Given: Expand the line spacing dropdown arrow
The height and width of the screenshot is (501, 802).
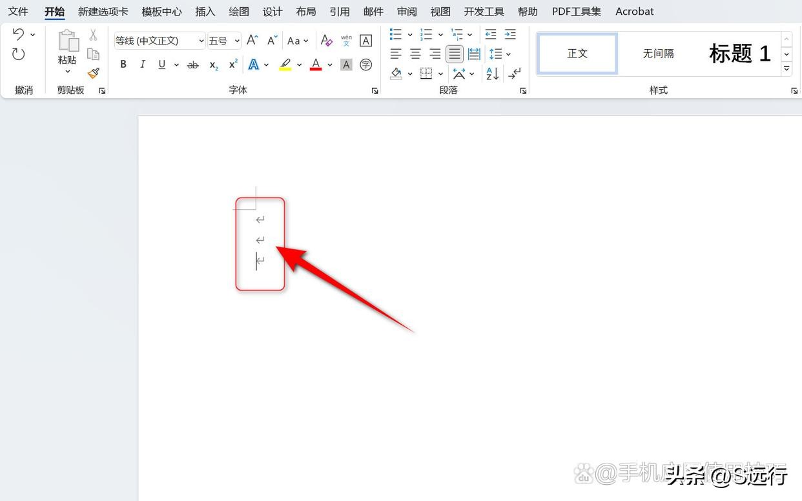Looking at the screenshot, I should 509,54.
